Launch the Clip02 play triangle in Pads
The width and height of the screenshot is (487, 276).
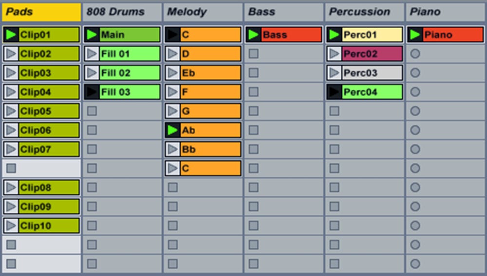(11, 54)
